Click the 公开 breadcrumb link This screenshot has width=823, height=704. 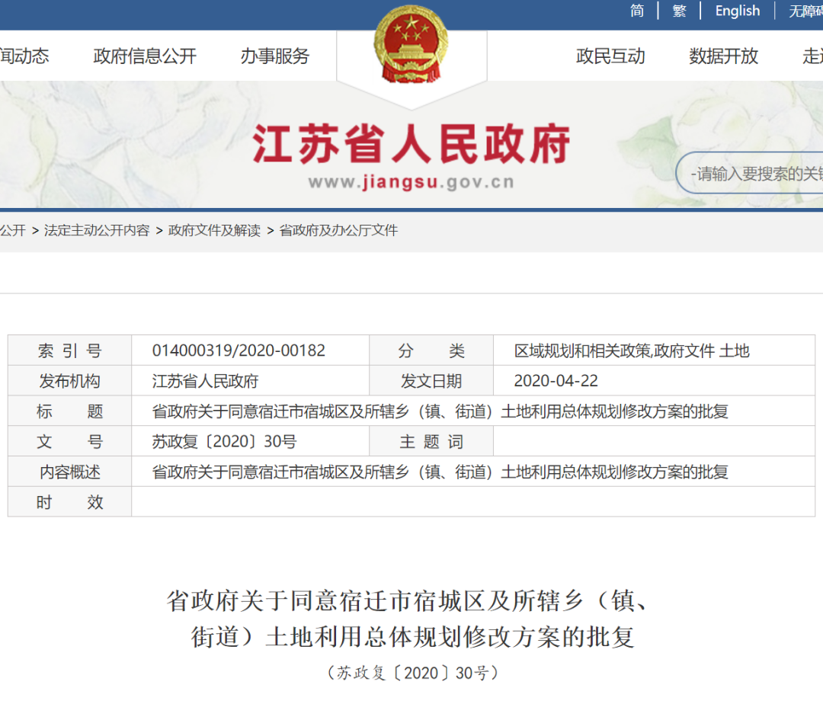13,230
